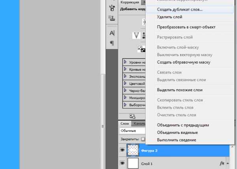The height and width of the screenshot is (169, 237).
Task: Open the Коррекция panel tab
Action: 130,2
